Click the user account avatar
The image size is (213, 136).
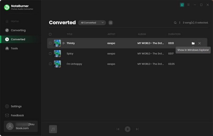point(10,126)
